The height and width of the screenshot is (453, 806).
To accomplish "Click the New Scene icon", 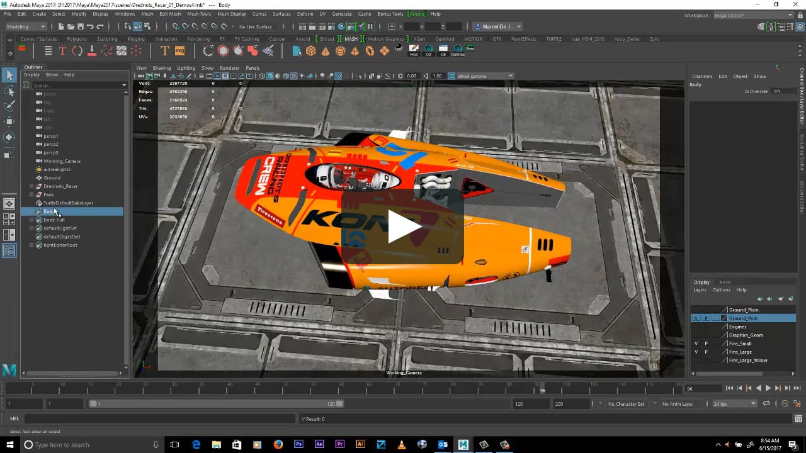I will pyautogui.click(x=60, y=26).
